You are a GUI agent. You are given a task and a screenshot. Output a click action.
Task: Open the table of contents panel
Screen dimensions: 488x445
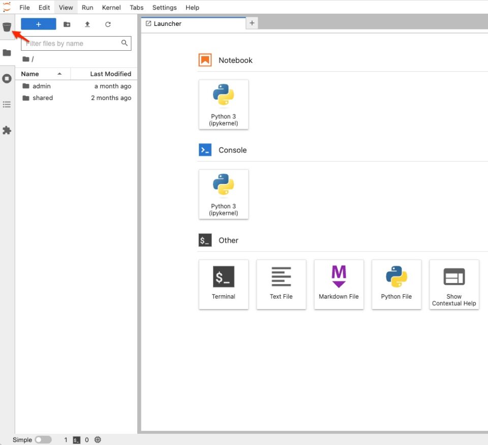7,104
